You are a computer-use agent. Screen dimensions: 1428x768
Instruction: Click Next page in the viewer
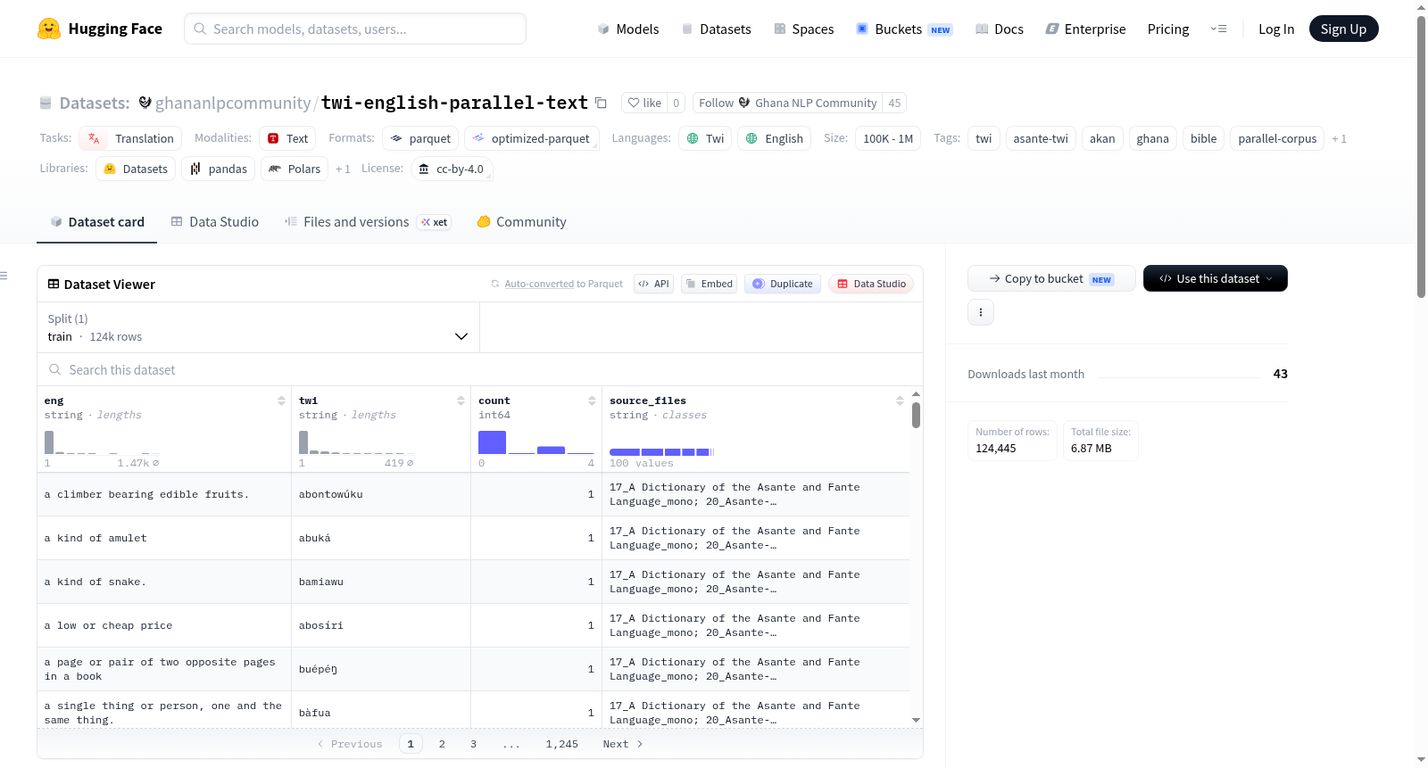(x=623, y=744)
